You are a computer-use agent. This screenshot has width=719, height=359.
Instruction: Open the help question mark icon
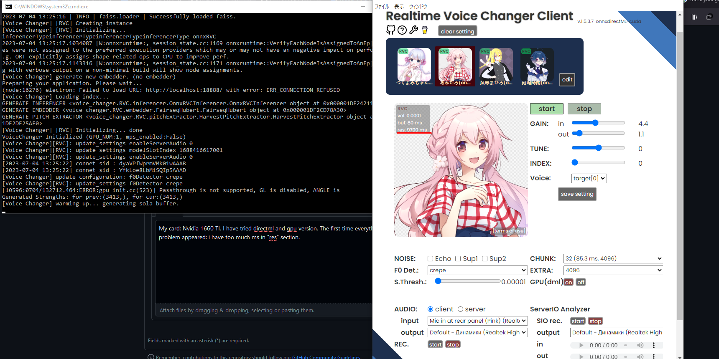tap(402, 30)
